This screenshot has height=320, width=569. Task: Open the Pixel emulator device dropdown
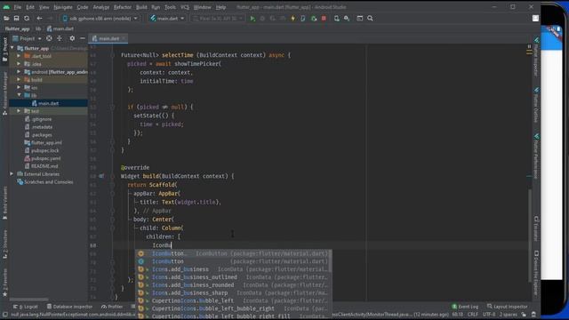[x=217, y=18]
